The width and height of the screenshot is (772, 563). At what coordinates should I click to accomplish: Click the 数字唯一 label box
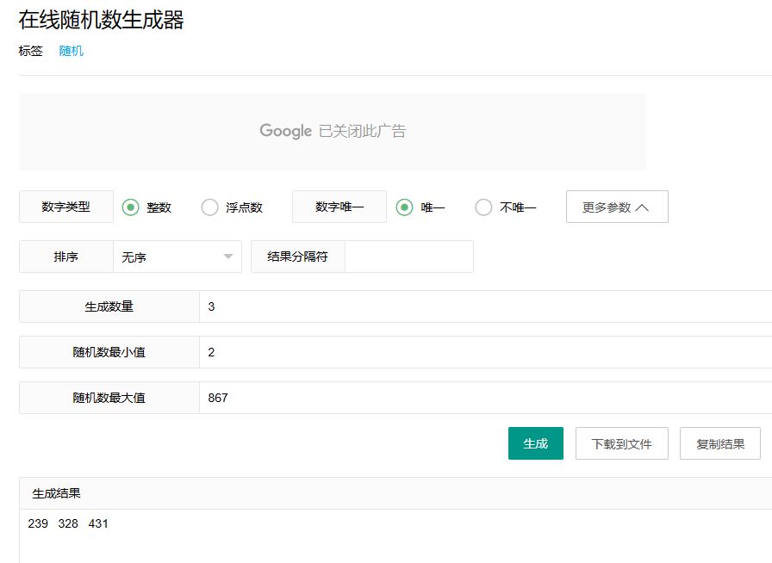point(339,207)
